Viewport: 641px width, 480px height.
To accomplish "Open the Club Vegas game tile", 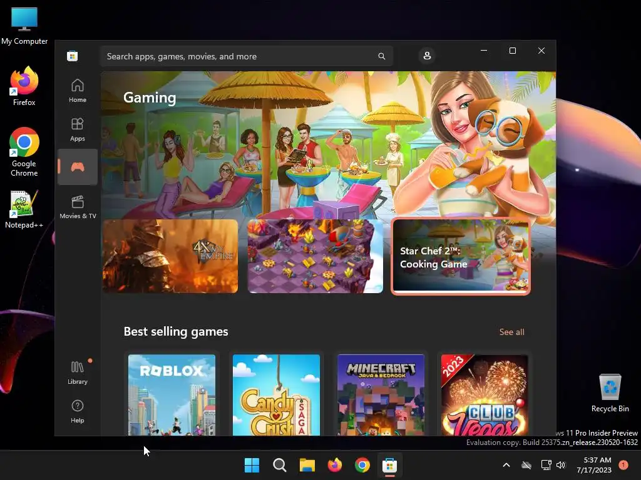I will (x=485, y=395).
